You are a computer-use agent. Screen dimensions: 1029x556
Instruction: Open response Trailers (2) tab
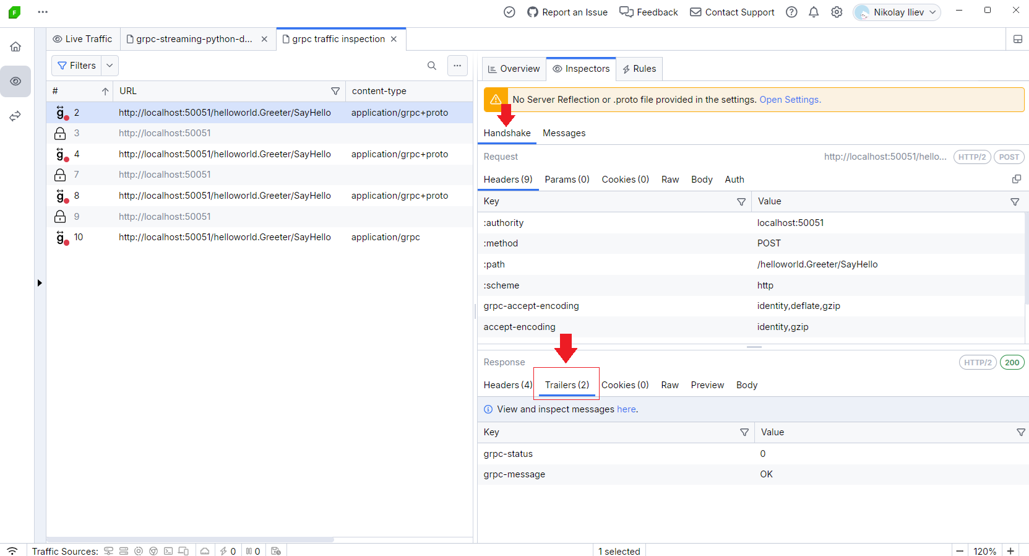(x=567, y=385)
